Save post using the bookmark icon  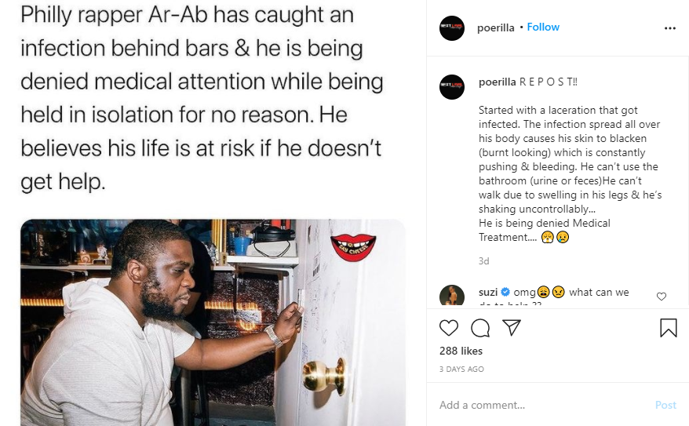(x=669, y=328)
